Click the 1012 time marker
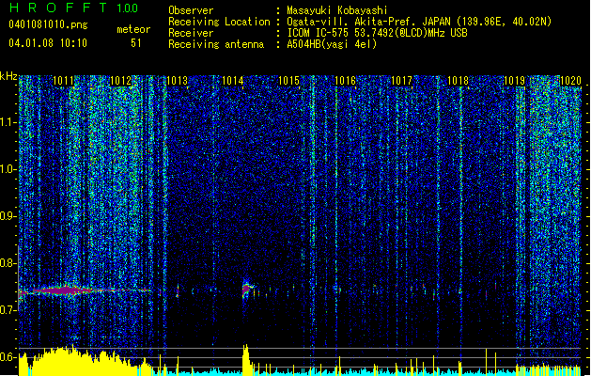Image resolution: width=591 pixels, height=376 pixels. click(120, 81)
